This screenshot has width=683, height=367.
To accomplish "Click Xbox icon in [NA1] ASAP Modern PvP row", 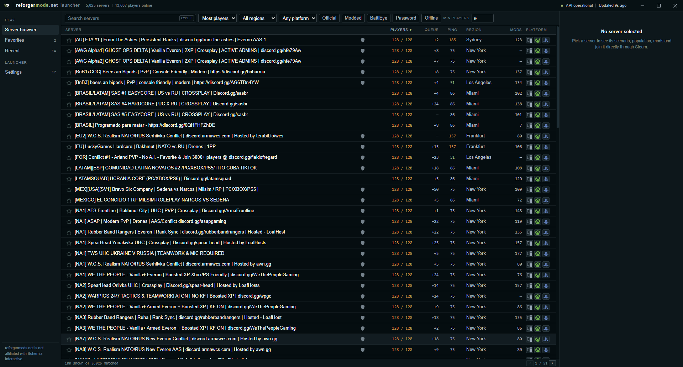I will click(x=538, y=222).
